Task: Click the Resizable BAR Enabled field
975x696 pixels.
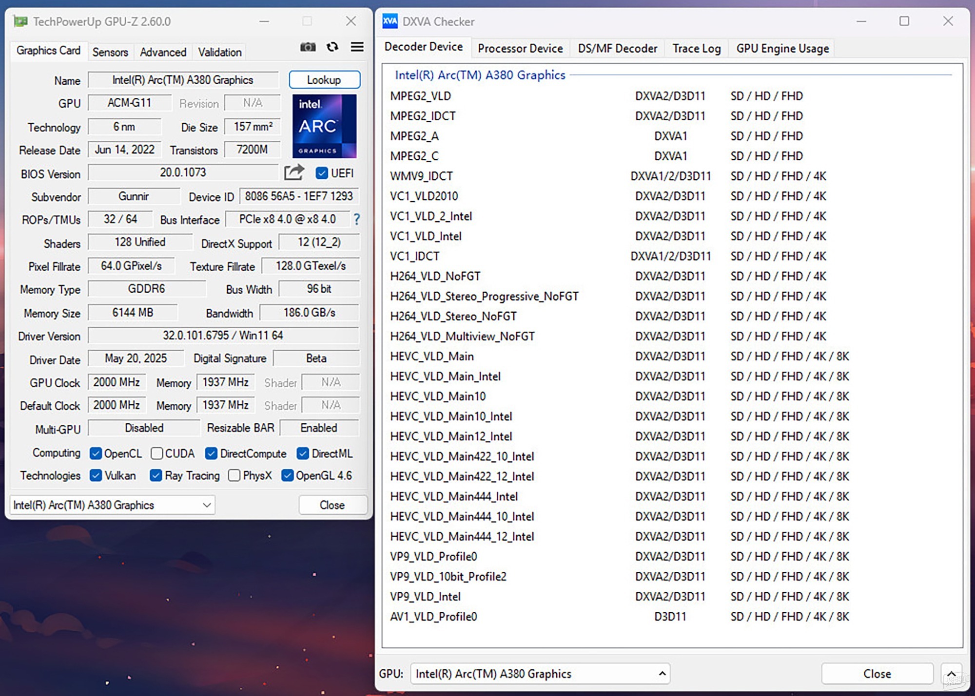Action: pos(319,428)
